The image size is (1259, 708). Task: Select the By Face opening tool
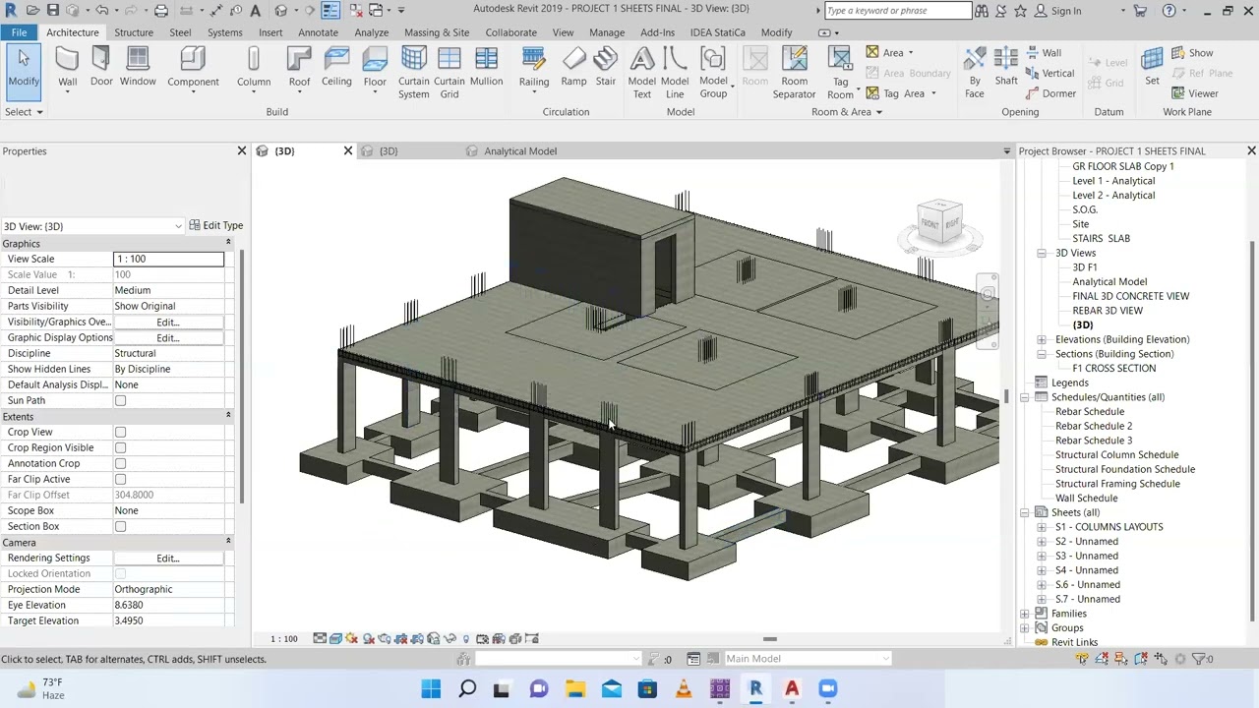(974, 73)
